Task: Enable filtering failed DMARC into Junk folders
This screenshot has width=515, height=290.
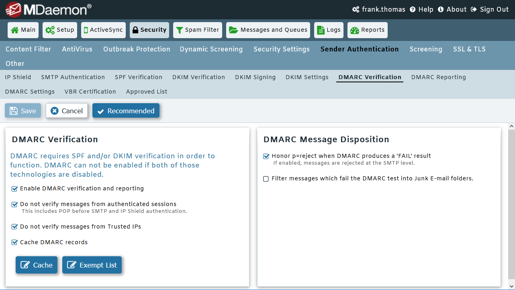Action: (x=266, y=178)
